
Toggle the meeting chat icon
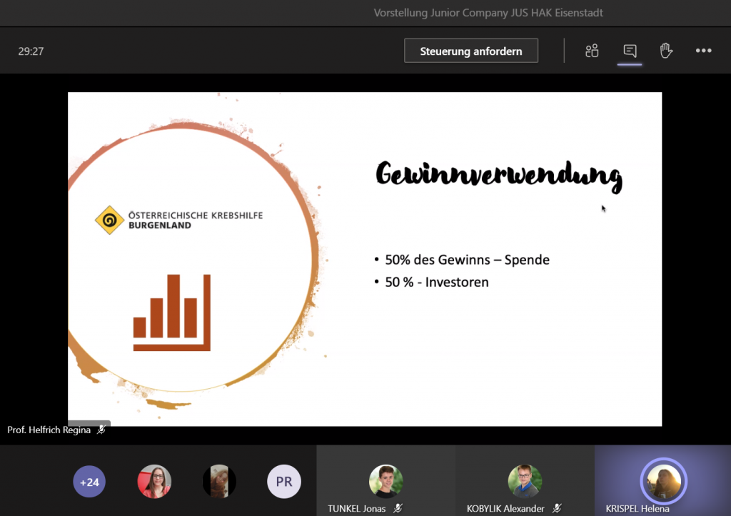point(630,51)
